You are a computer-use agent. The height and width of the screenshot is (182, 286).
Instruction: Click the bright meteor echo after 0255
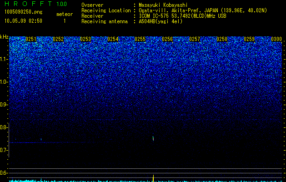[x=153, y=138]
